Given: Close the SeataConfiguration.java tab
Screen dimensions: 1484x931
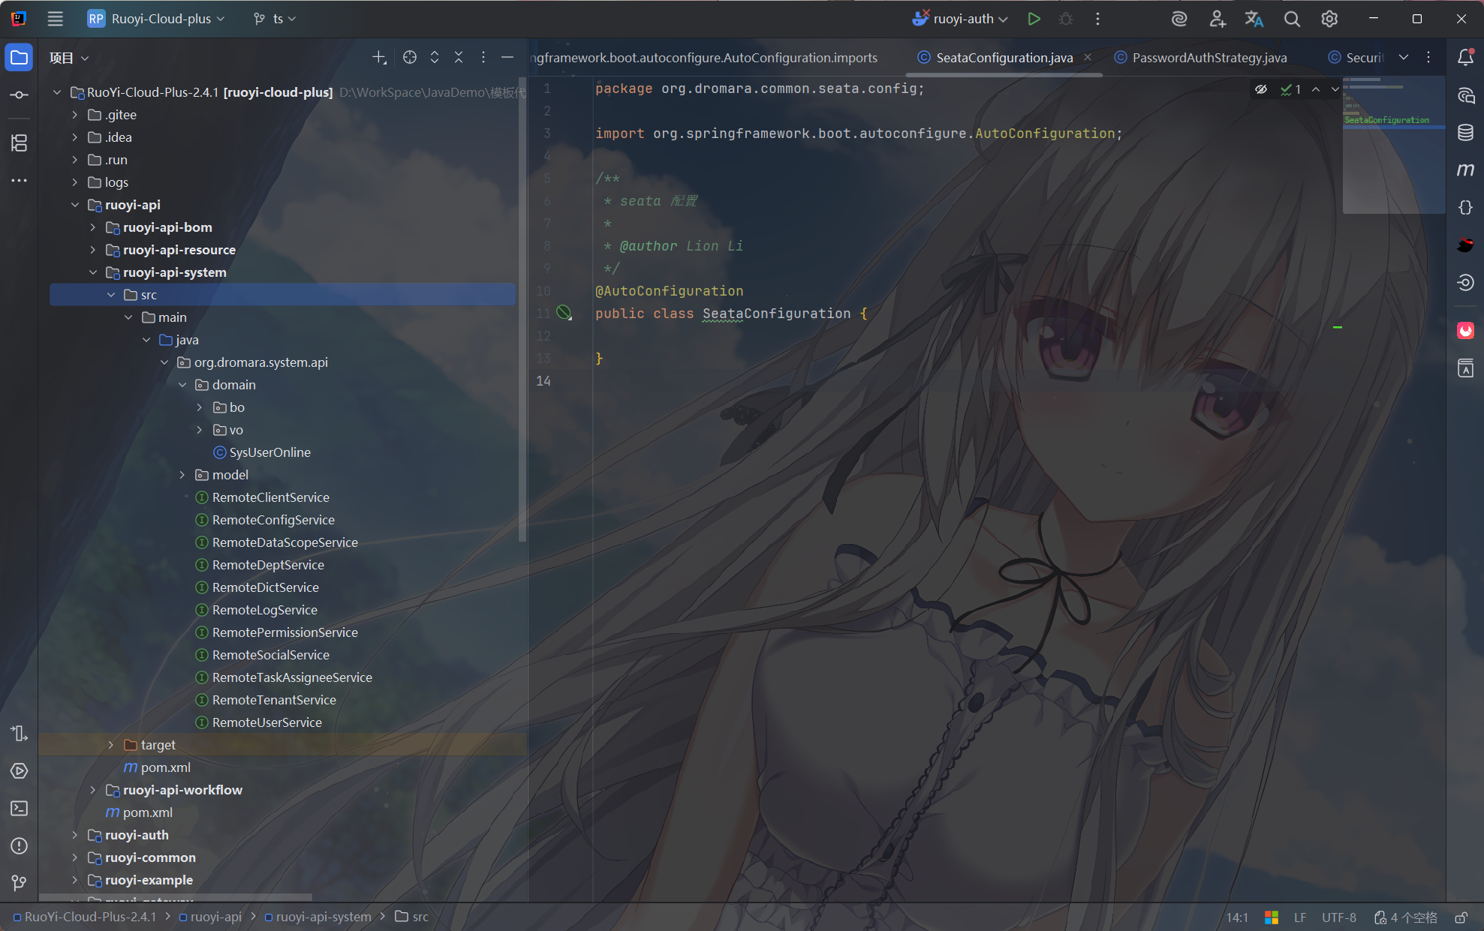Looking at the screenshot, I should pyautogui.click(x=1088, y=58).
